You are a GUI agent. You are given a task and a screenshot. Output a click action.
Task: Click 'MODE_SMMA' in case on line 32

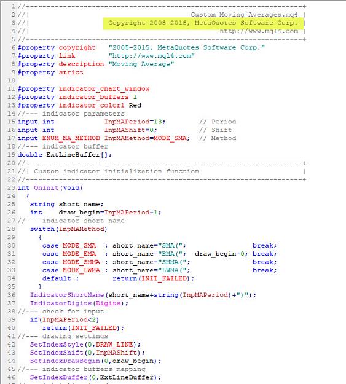(x=81, y=262)
